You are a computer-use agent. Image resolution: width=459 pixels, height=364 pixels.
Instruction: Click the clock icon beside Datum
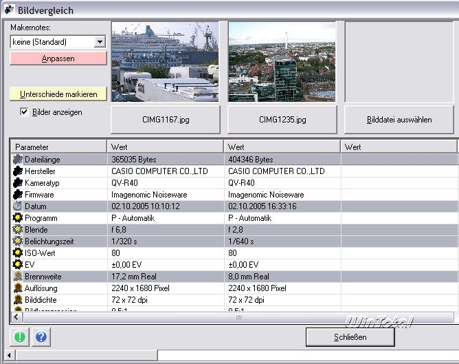[18, 206]
